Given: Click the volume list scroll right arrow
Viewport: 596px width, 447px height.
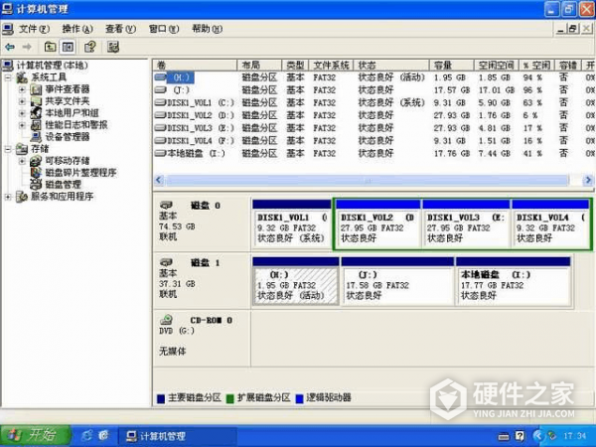Looking at the screenshot, I should tap(588, 180).
